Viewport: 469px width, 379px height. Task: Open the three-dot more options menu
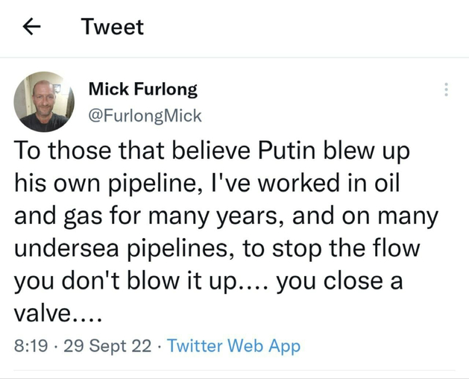[446, 90]
